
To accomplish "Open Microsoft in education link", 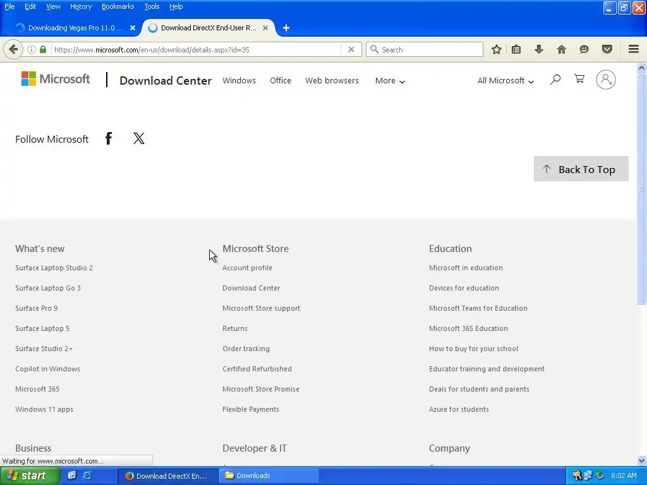I will [466, 268].
